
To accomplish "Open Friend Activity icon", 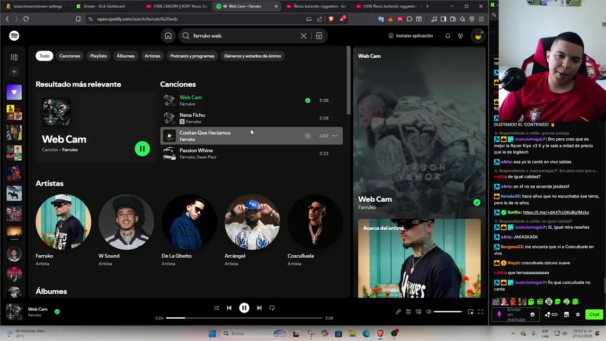I will (461, 36).
